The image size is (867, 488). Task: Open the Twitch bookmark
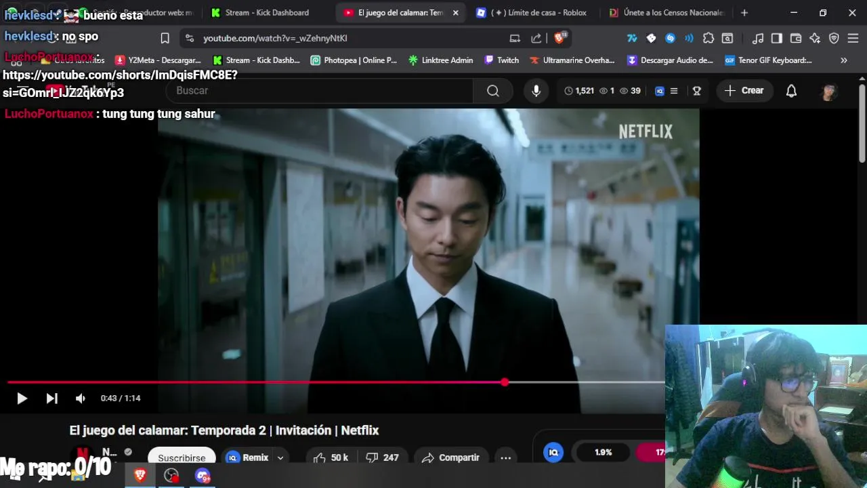click(x=501, y=60)
